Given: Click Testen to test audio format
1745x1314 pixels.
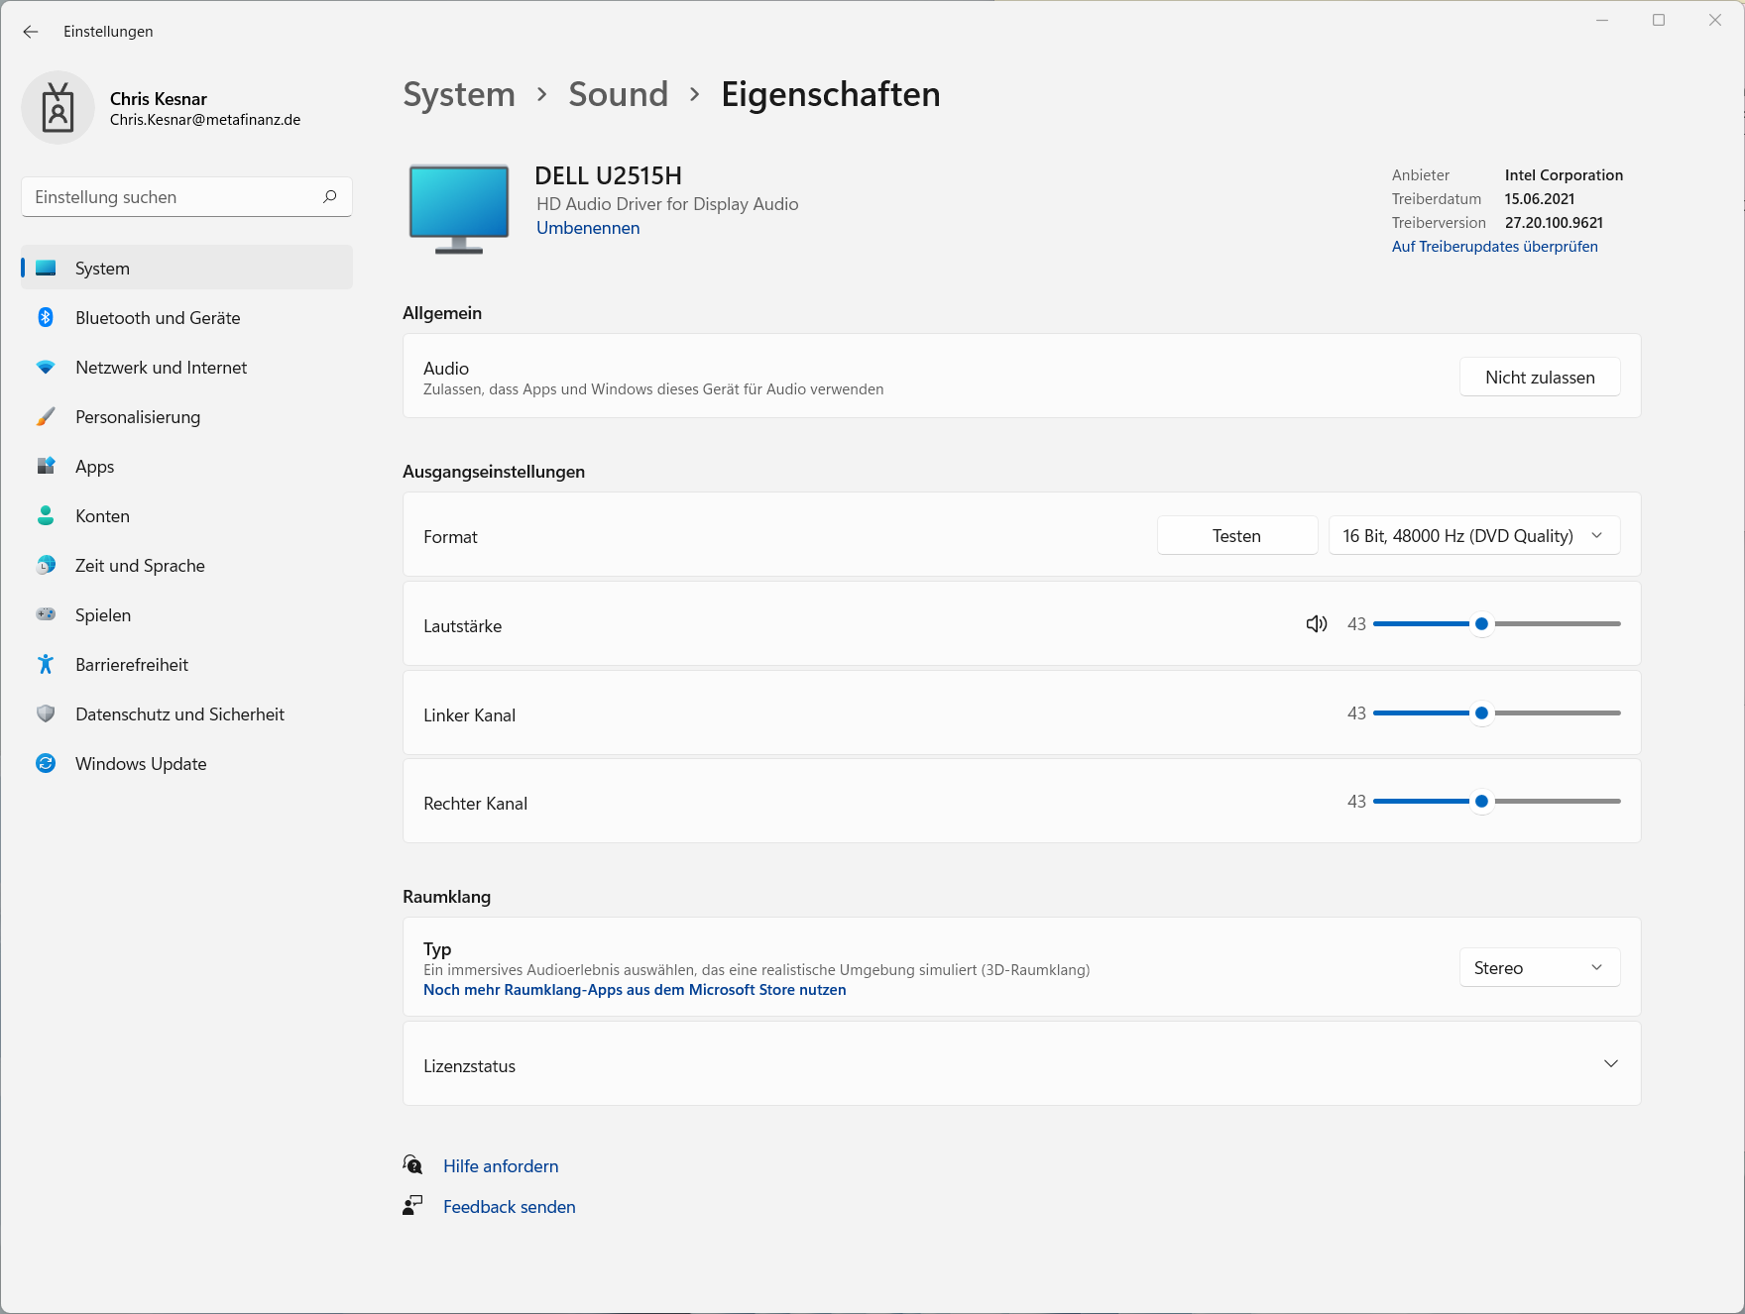Looking at the screenshot, I should click(1237, 536).
